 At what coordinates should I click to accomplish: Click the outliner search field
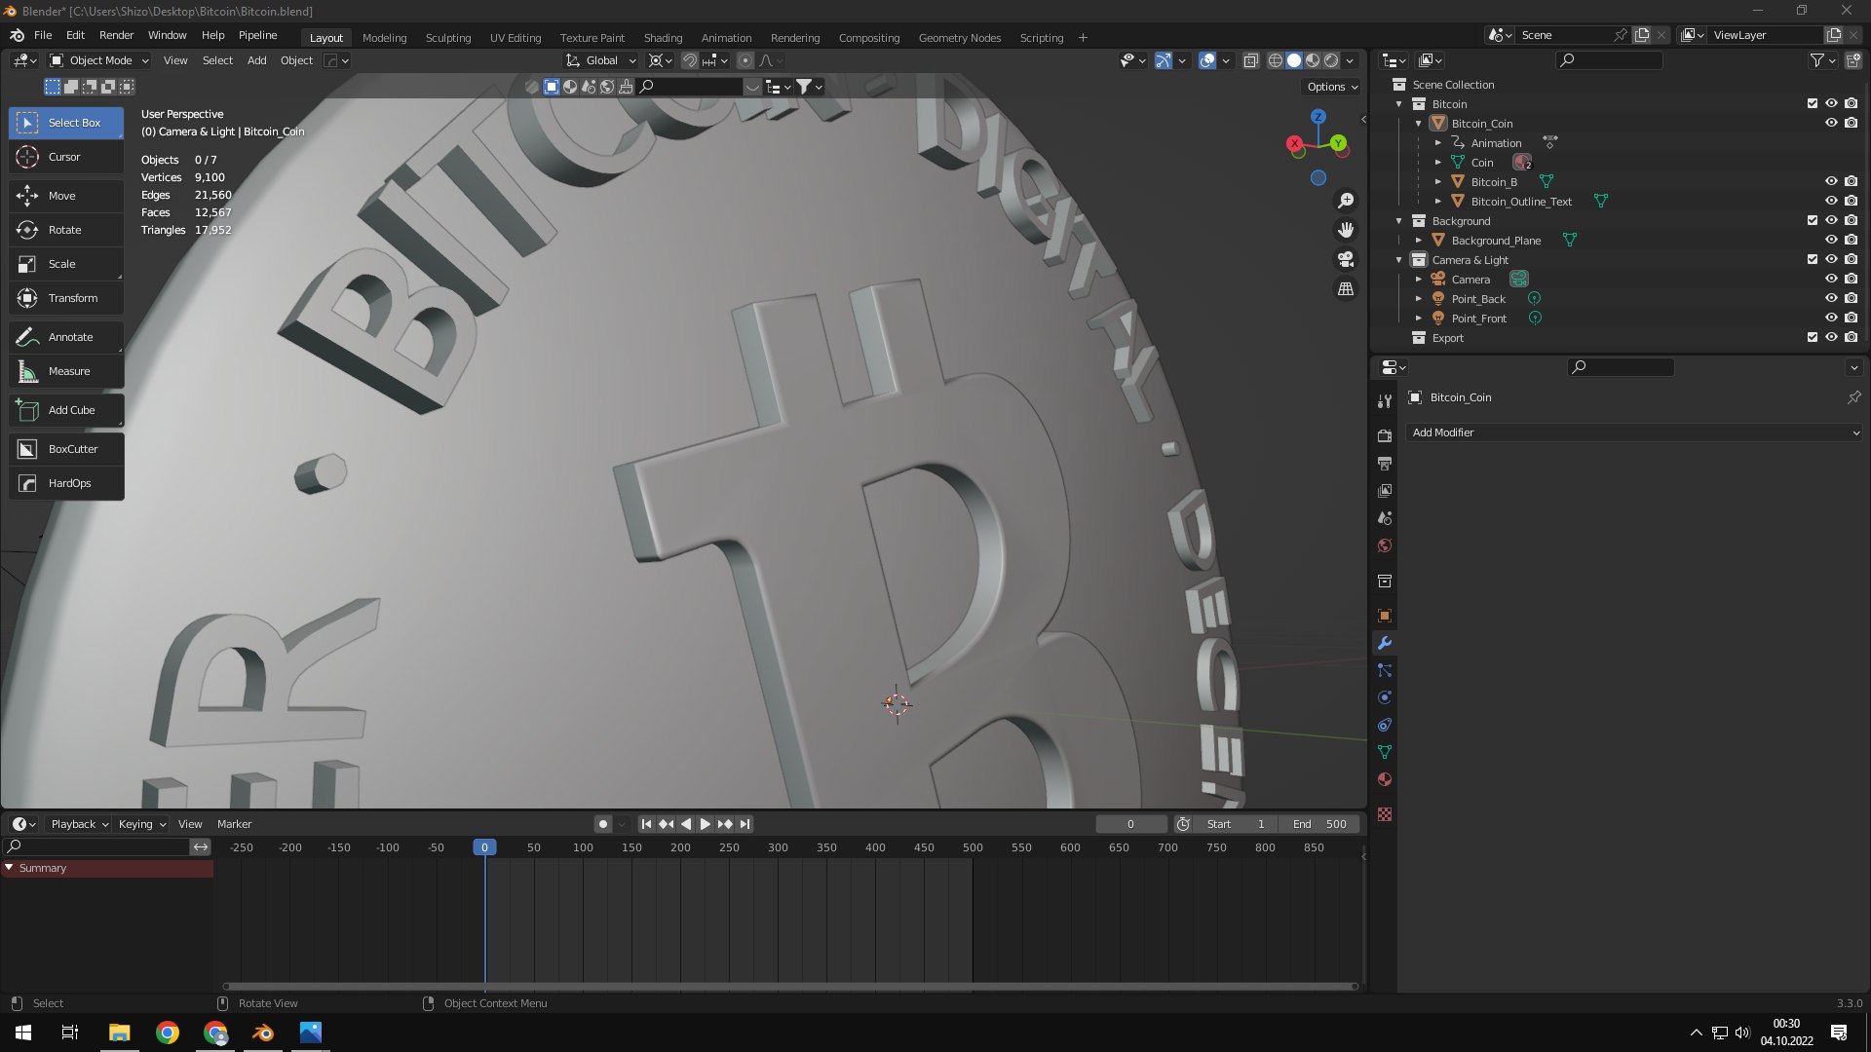click(x=1609, y=60)
